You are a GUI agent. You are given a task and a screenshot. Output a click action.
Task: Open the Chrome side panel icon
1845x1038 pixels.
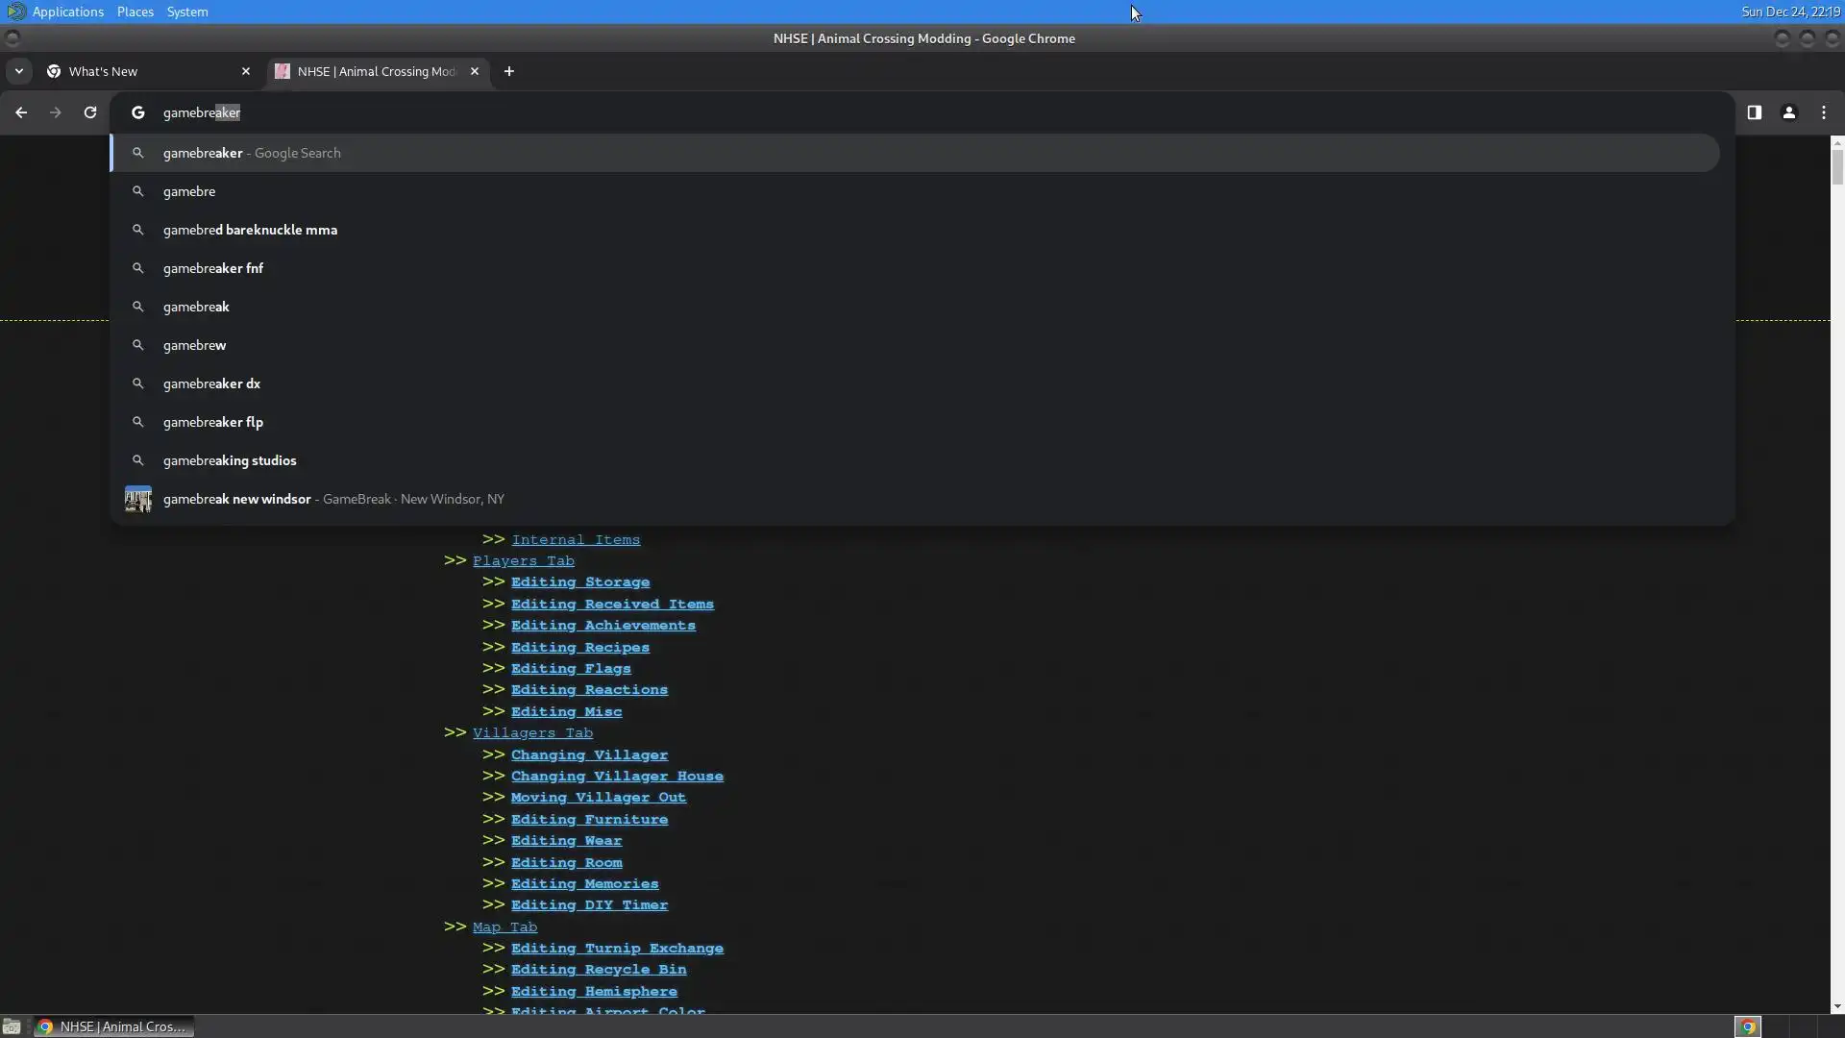(x=1754, y=112)
